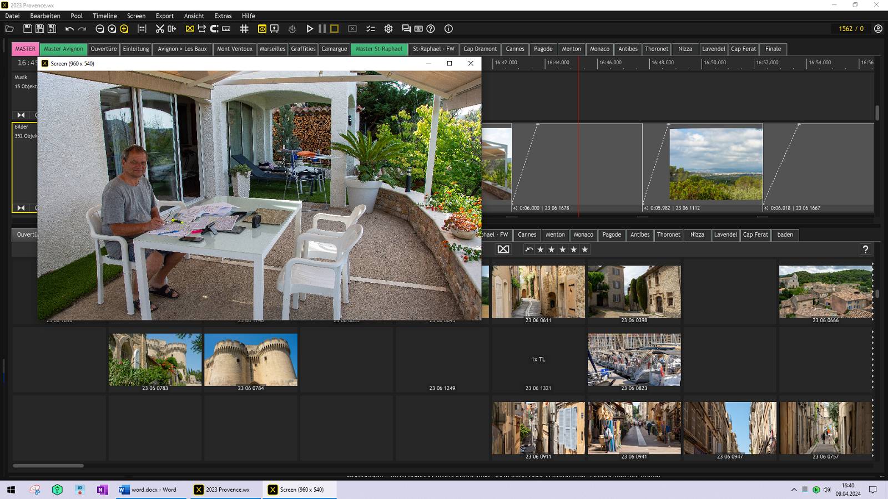Click the alignment bars icon after zoom icons
This screenshot has height=499, width=888.
142,29
